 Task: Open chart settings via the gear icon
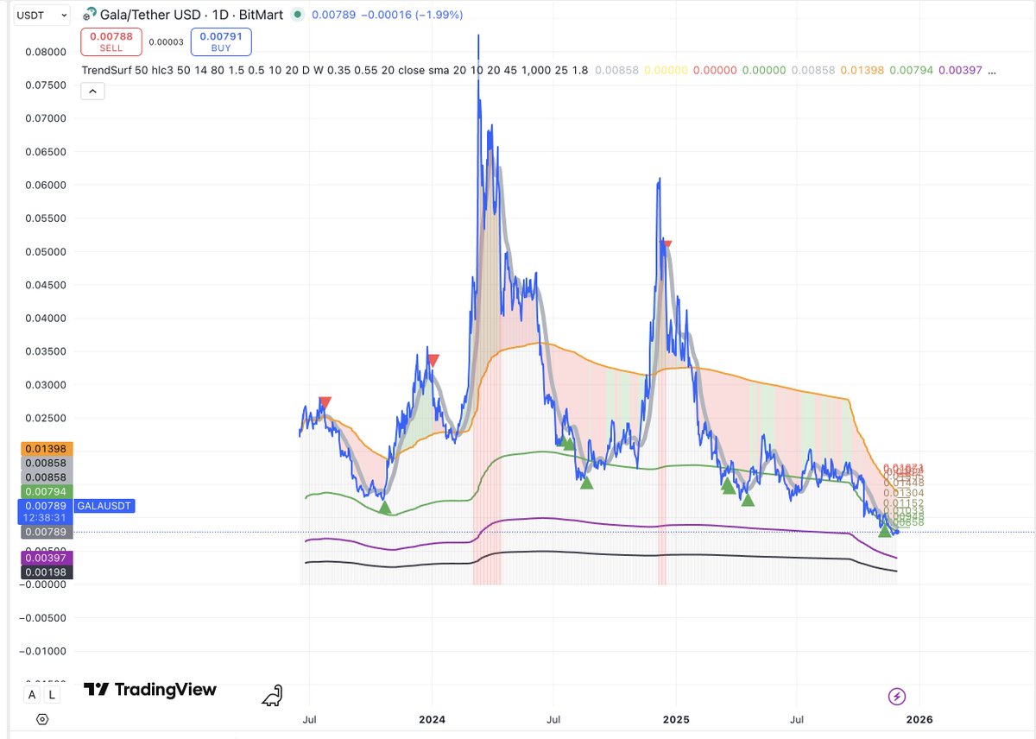click(41, 718)
